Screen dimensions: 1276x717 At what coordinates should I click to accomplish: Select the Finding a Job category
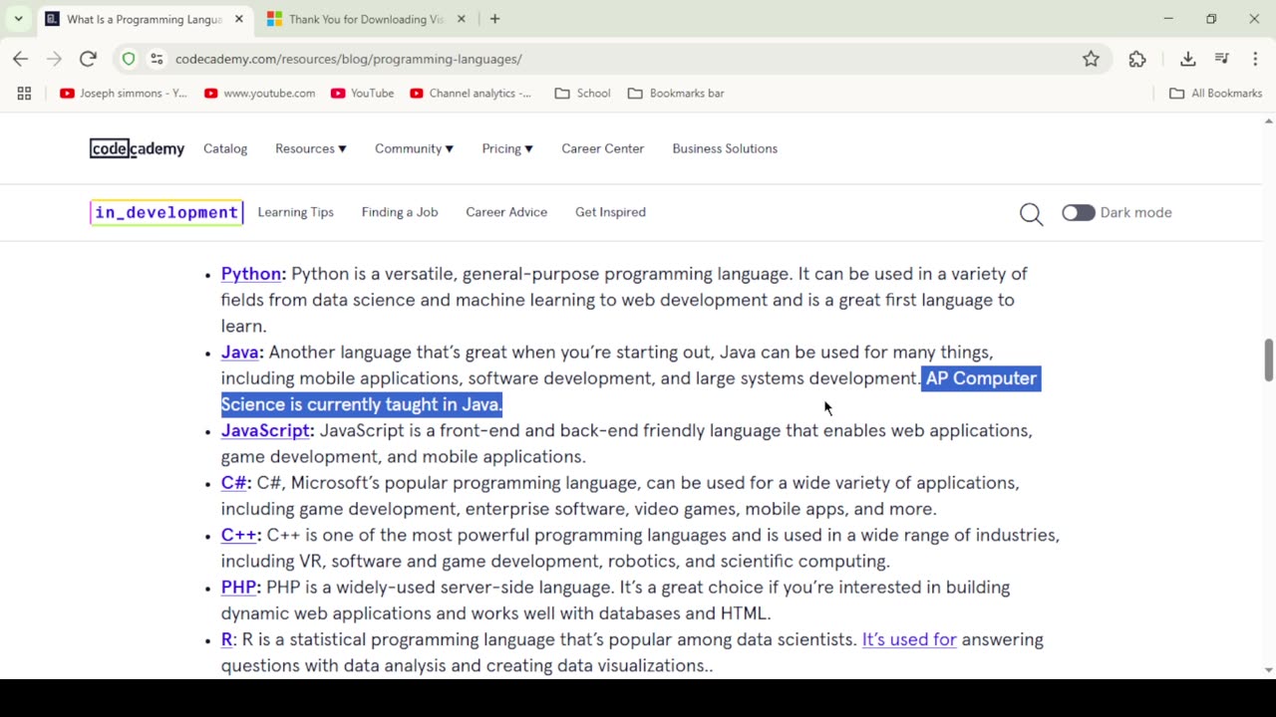(400, 212)
